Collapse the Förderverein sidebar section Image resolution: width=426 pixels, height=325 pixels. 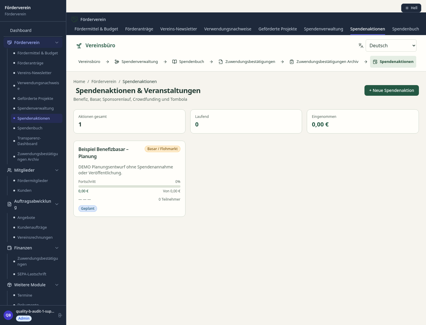(57, 43)
